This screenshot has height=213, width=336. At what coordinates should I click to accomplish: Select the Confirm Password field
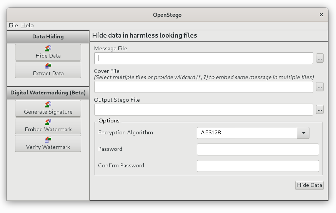[x=258, y=166]
